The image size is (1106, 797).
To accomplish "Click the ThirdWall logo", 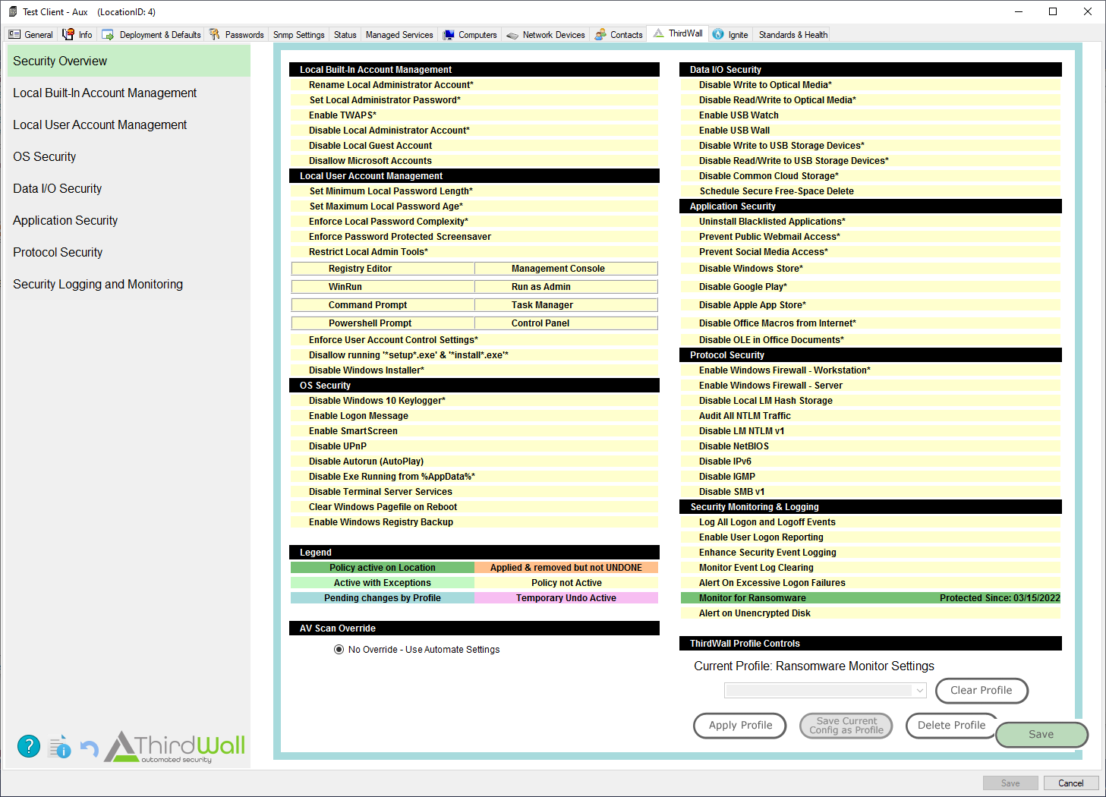I will click(175, 747).
